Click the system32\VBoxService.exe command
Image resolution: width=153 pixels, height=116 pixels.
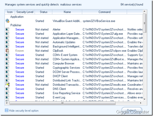pos(99,21)
